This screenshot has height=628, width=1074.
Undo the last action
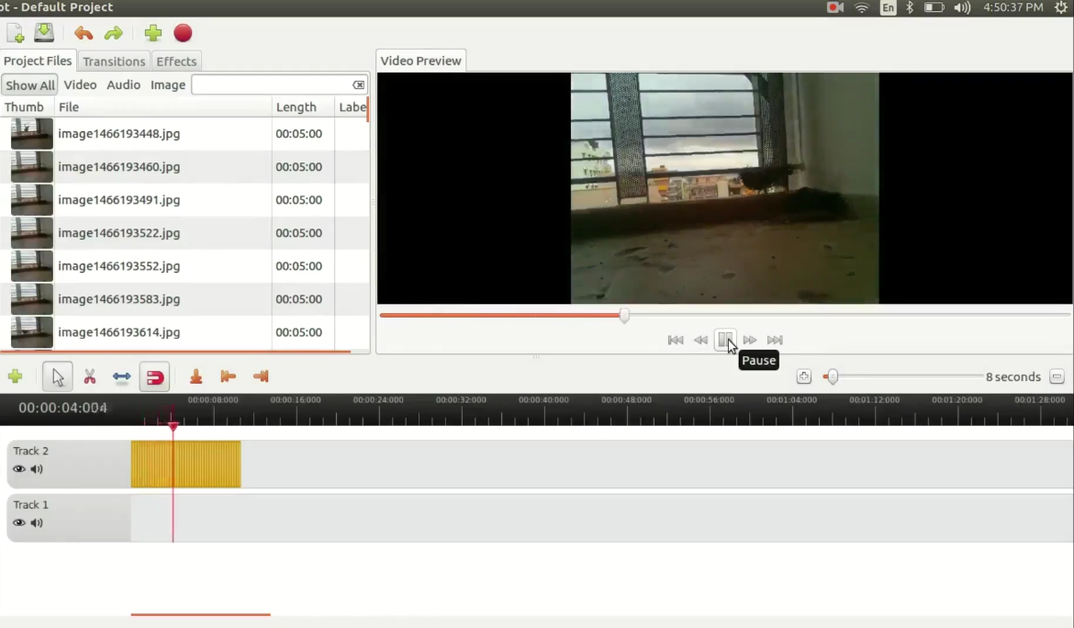[84, 33]
